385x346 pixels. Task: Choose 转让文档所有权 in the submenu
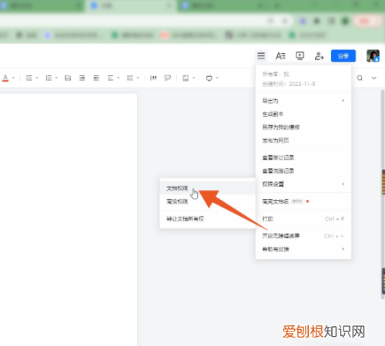click(207, 218)
